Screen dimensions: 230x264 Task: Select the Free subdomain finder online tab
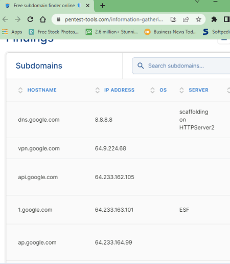click(x=47, y=6)
